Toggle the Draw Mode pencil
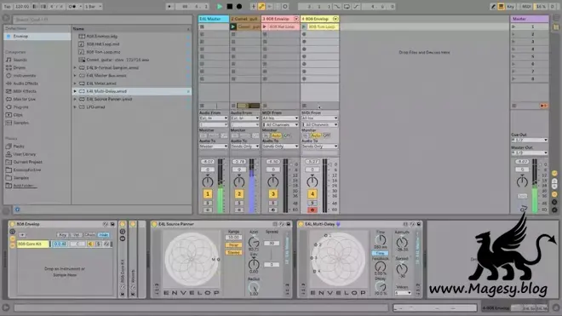Viewport: 562px width, 316px height. coord(494,7)
